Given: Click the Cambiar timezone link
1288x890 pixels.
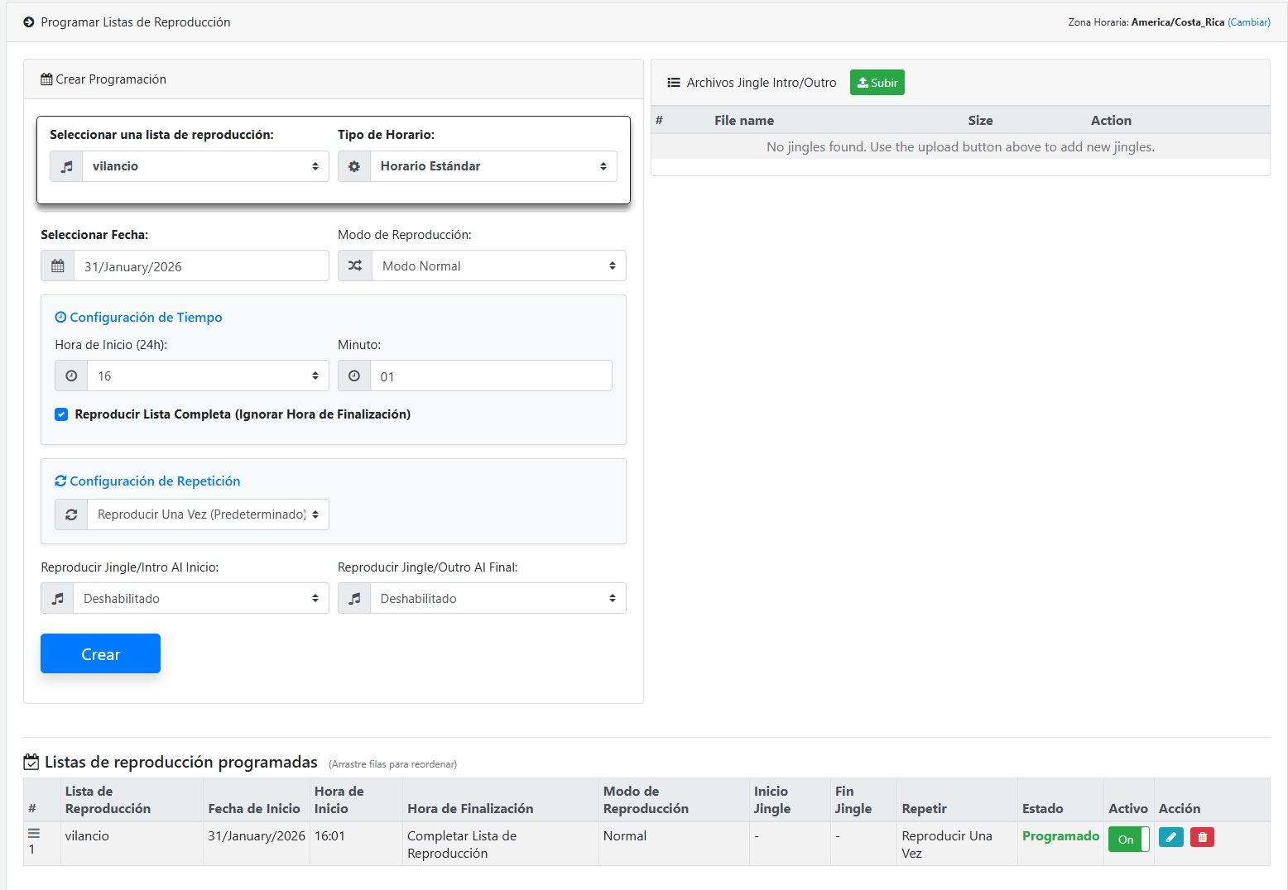Looking at the screenshot, I should coord(1248,22).
